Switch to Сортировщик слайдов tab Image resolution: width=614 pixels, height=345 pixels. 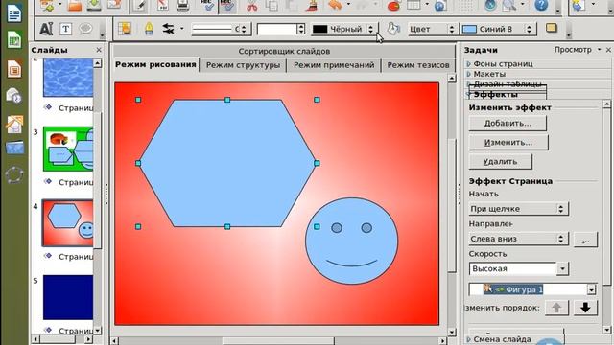tap(284, 51)
